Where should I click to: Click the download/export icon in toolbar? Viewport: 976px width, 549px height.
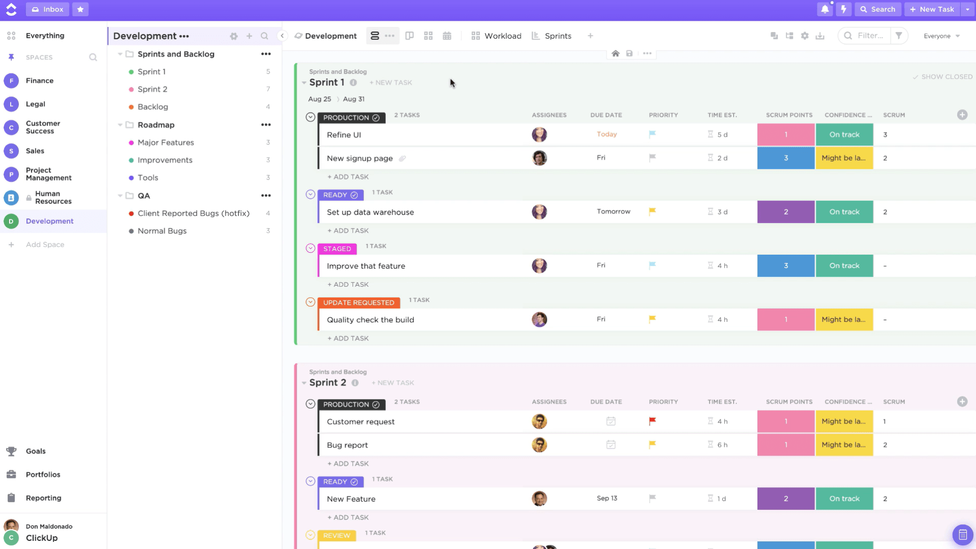pyautogui.click(x=820, y=36)
